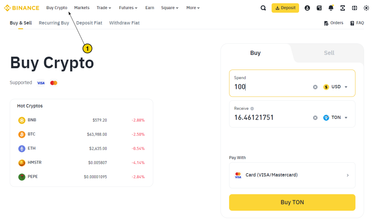
Task: Open the search icon in the header
Action: pos(263,7)
